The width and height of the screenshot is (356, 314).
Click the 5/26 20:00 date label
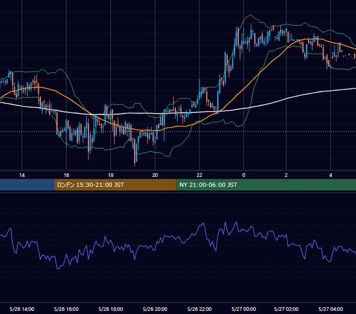coord(155,309)
